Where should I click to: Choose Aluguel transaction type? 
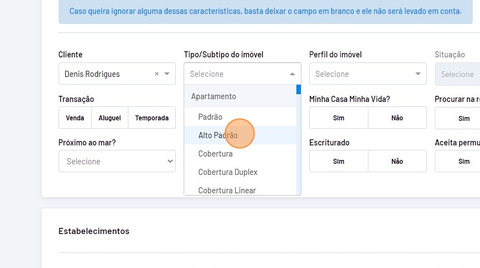tap(109, 118)
